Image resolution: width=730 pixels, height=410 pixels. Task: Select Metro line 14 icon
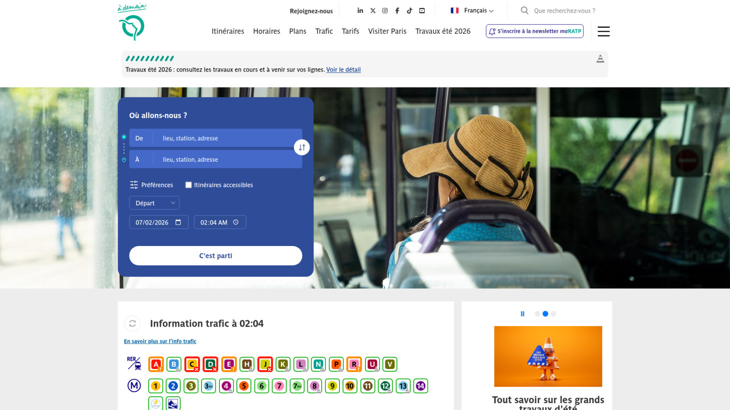[421, 386]
